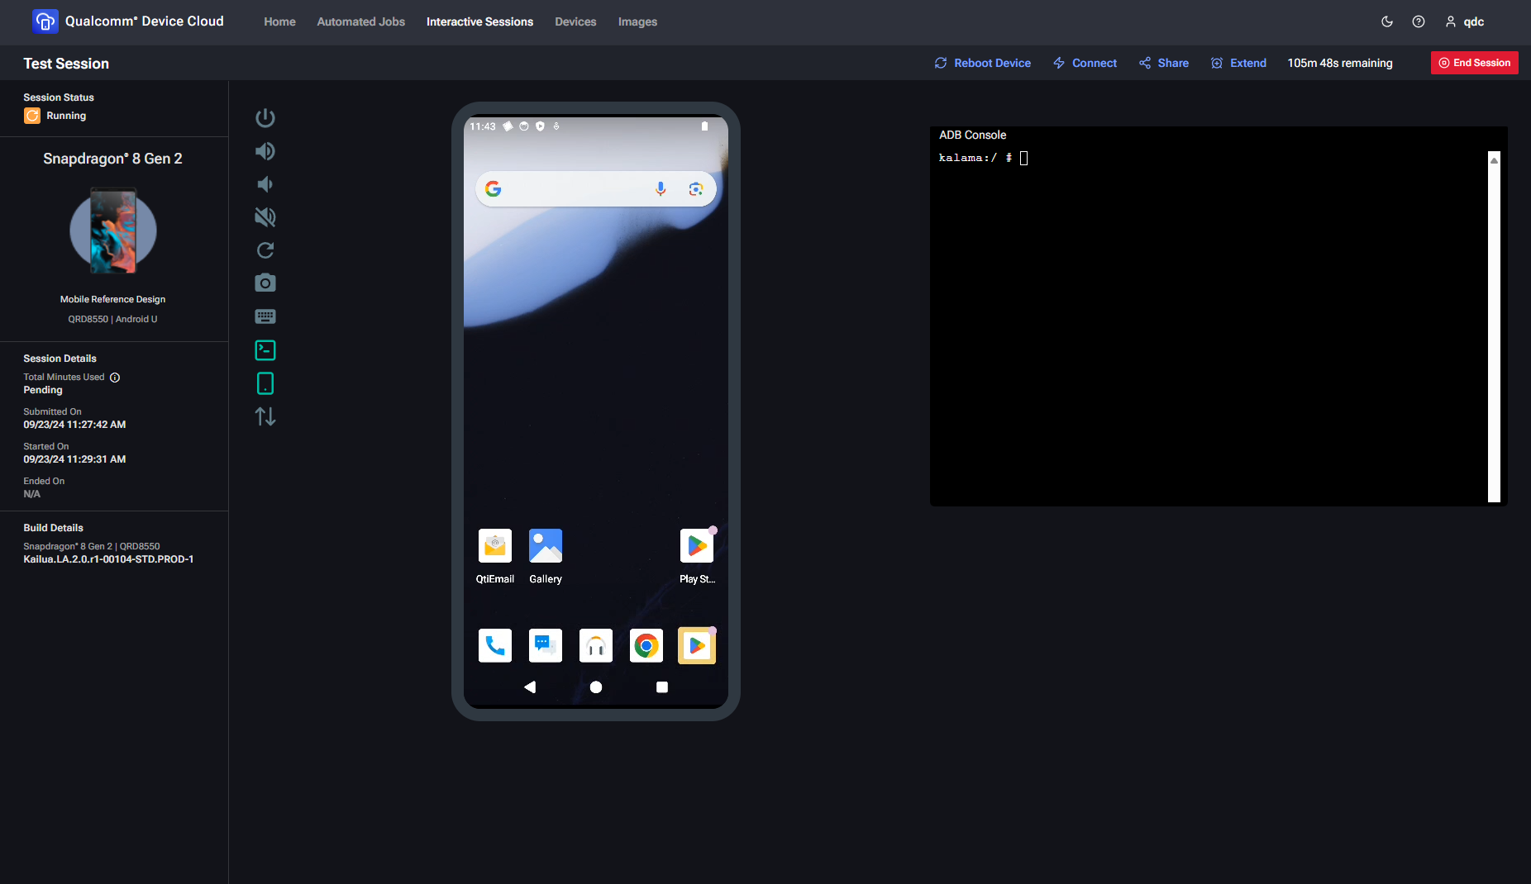Click the Submitted On 09/23/24 11:27:42 AM value
This screenshot has width=1531, height=884.
point(74,425)
